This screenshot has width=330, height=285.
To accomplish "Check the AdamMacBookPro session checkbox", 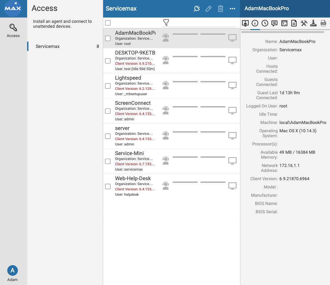I will (108, 38).
